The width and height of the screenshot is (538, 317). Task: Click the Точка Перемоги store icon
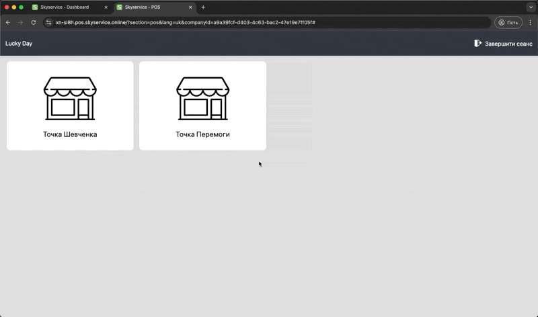point(202,98)
